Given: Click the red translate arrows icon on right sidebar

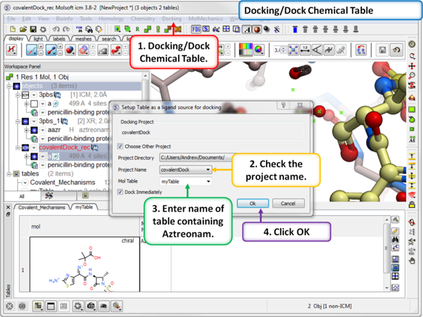Looking at the screenshot, I should coord(412,66).
